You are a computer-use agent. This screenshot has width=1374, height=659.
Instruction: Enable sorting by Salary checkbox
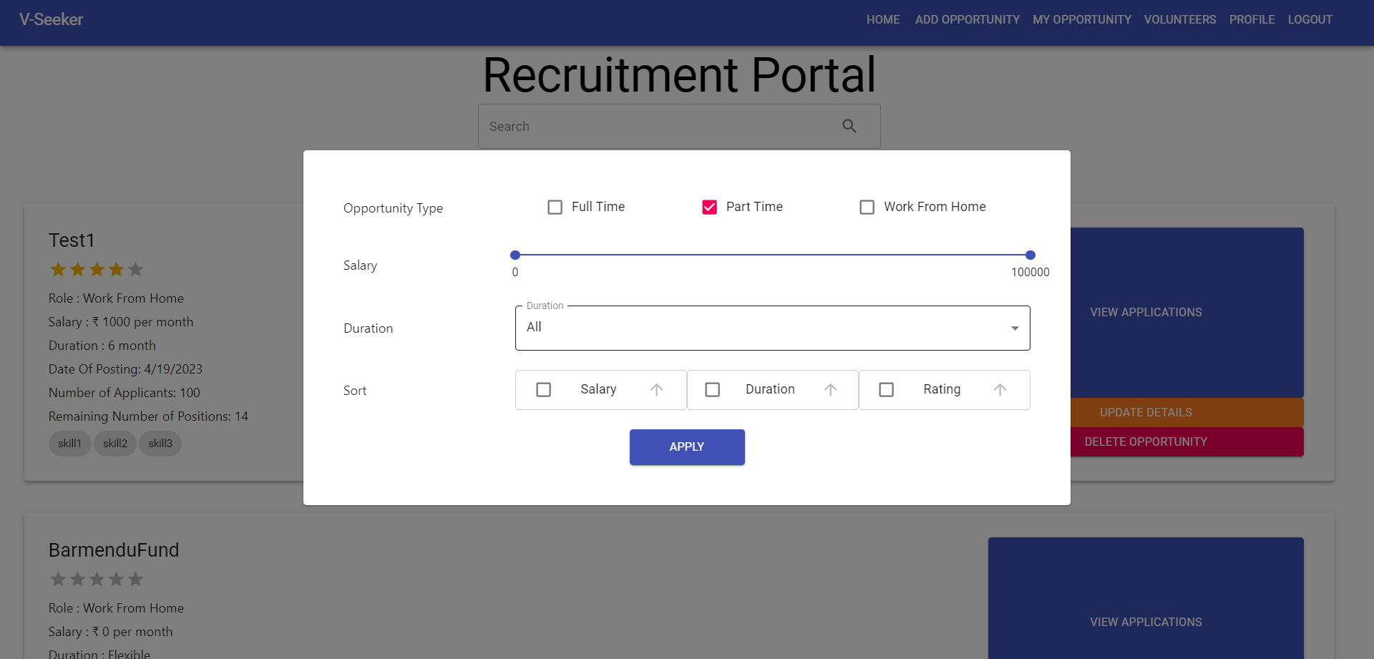point(543,390)
